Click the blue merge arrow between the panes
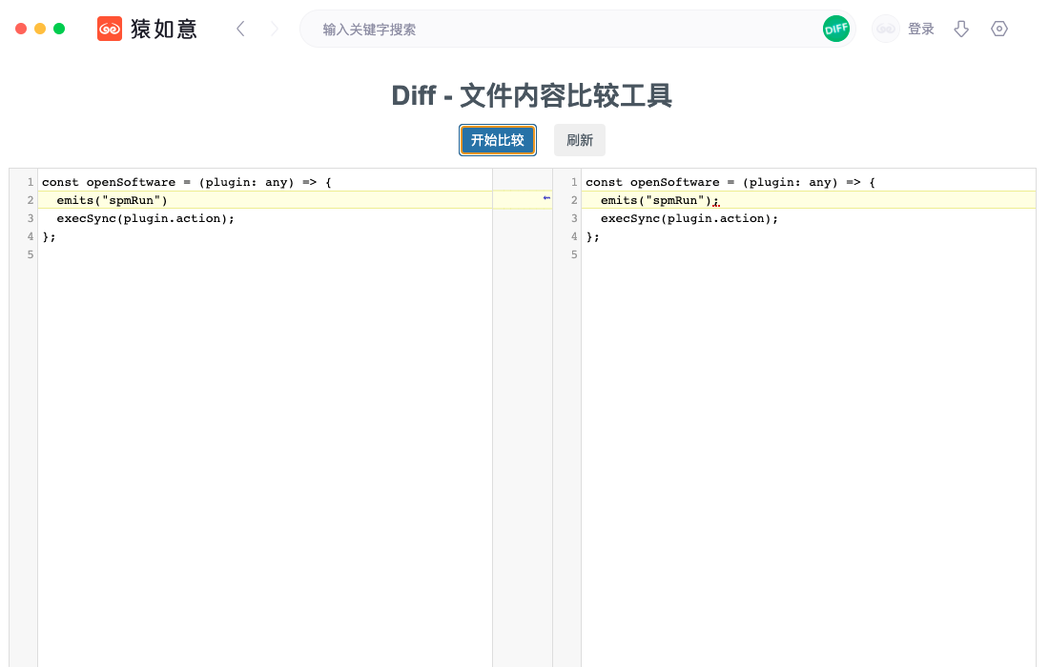1049x667 pixels. [546, 198]
